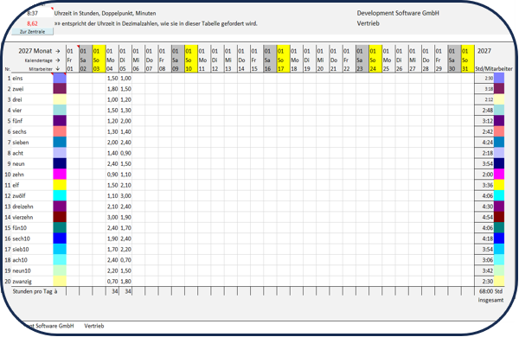Image resolution: width=519 pixels, height=337 pixels.
Task: Click the Monday daily total 34
Action: click(x=112, y=291)
